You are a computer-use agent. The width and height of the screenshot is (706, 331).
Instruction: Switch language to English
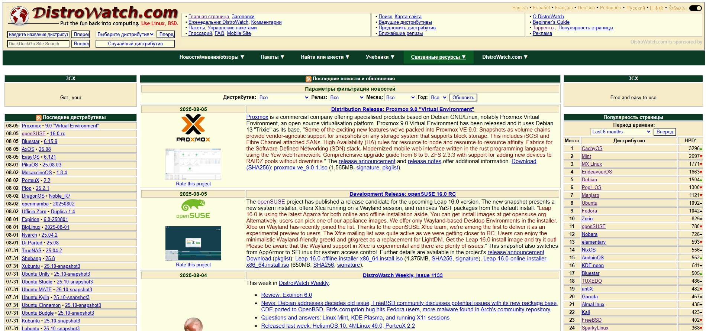[520, 8]
